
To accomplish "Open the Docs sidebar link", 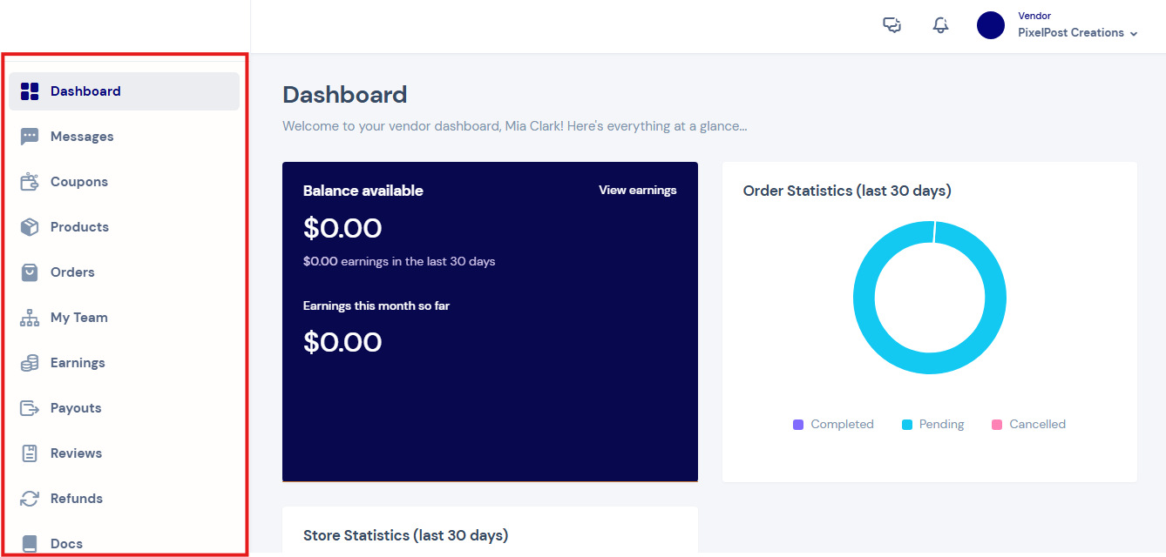I will tap(124, 544).
